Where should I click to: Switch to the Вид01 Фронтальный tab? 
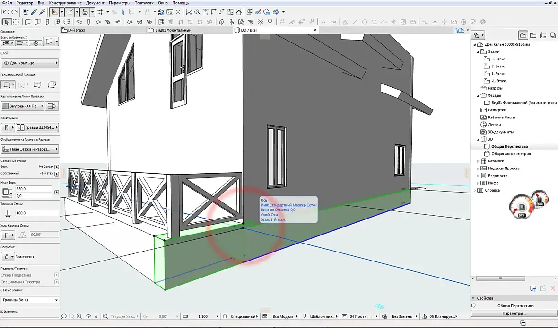click(173, 30)
